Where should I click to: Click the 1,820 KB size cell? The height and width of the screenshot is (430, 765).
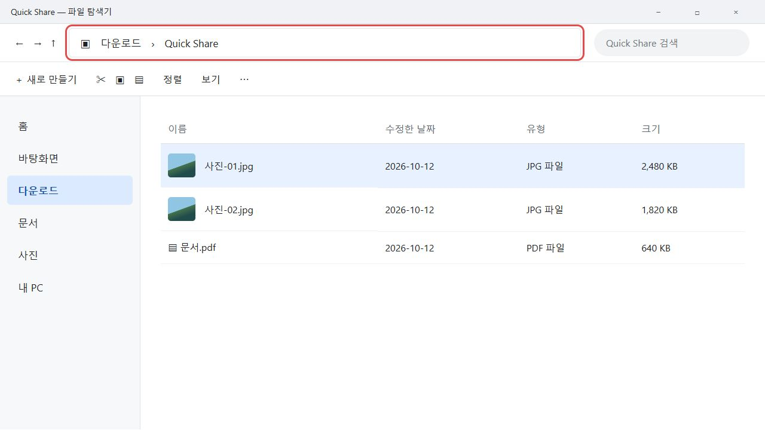click(659, 210)
